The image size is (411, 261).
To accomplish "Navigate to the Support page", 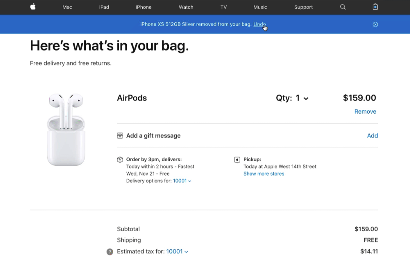I will [303, 7].
